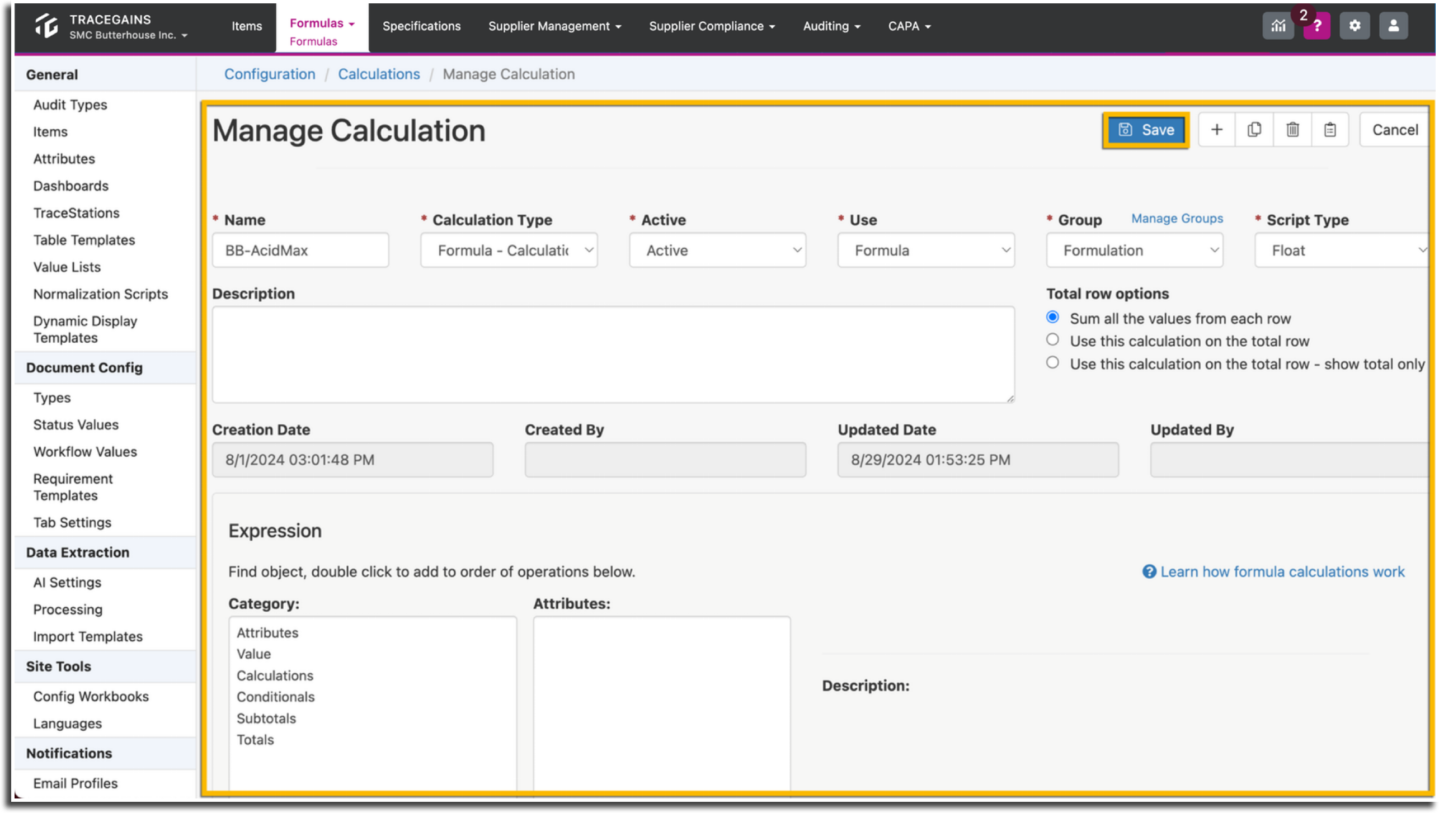Click the trash delete icon
The width and height of the screenshot is (1439, 813).
(x=1292, y=130)
